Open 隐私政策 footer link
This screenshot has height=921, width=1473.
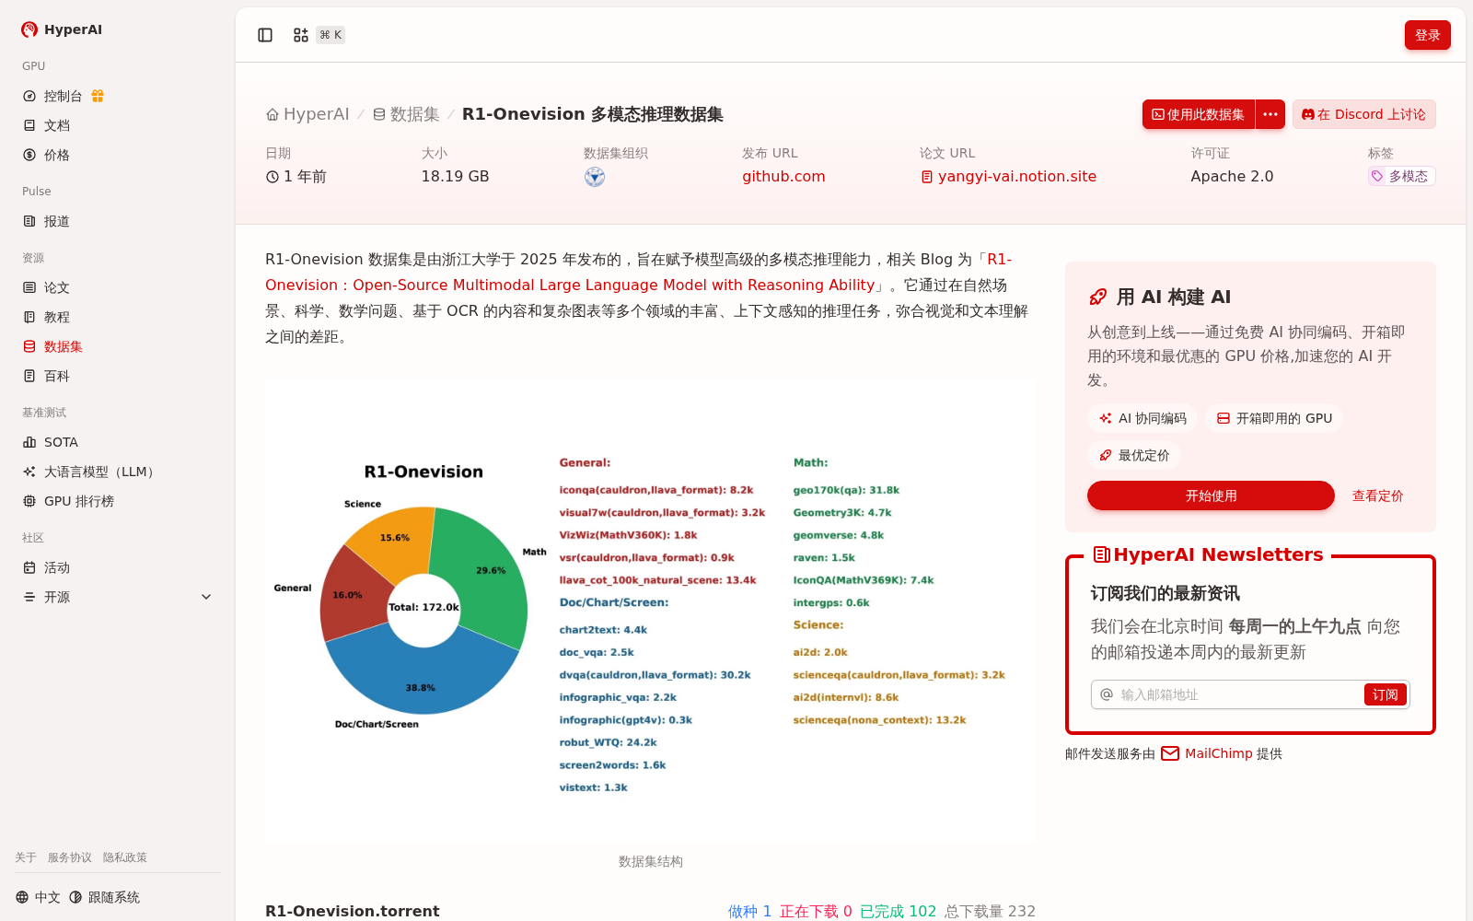point(125,857)
